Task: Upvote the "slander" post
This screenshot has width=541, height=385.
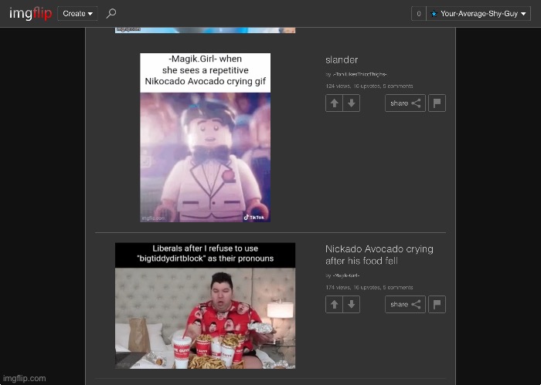Action: coord(334,103)
